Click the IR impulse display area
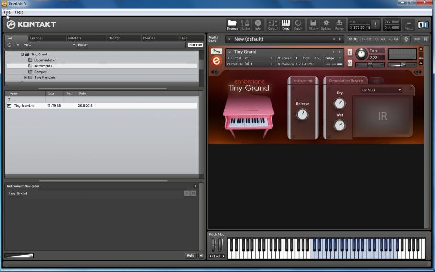The image size is (435, 272). [x=382, y=116]
